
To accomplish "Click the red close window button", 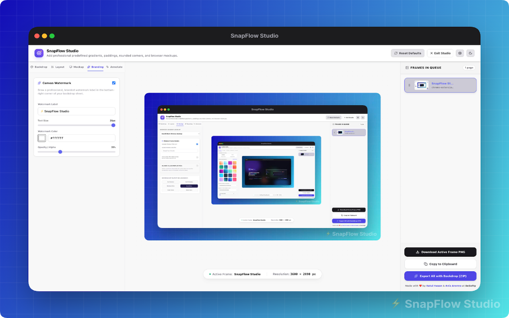I will pos(37,36).
